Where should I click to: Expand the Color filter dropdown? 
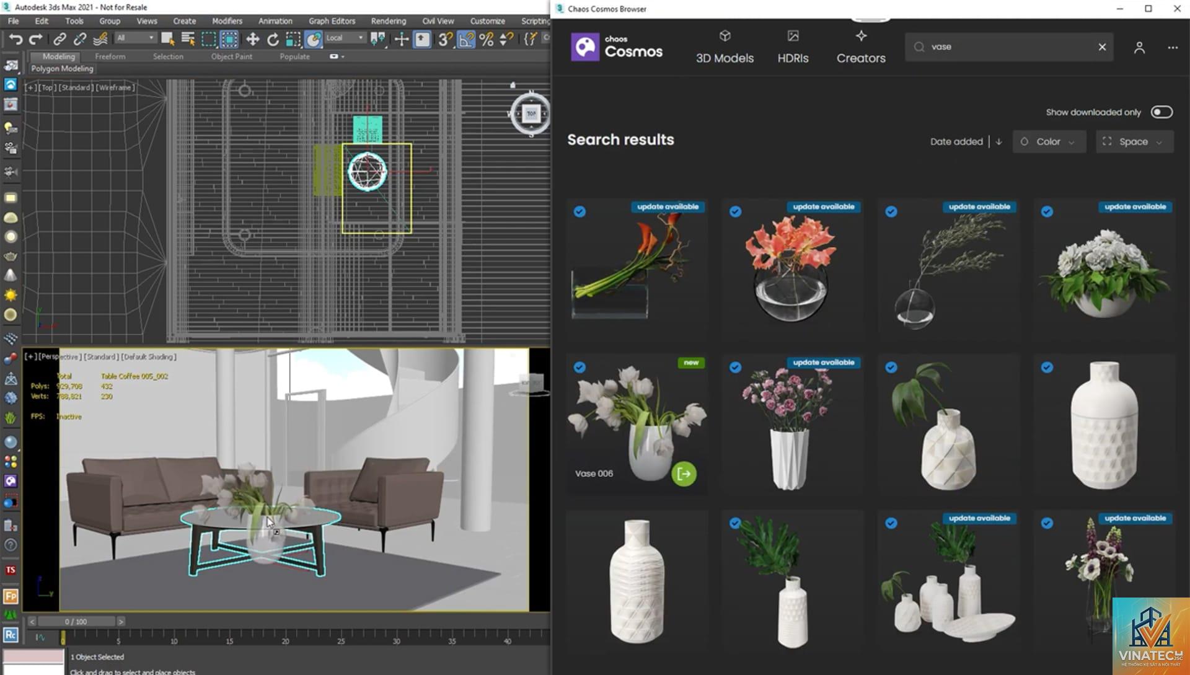coord(1049,142)
